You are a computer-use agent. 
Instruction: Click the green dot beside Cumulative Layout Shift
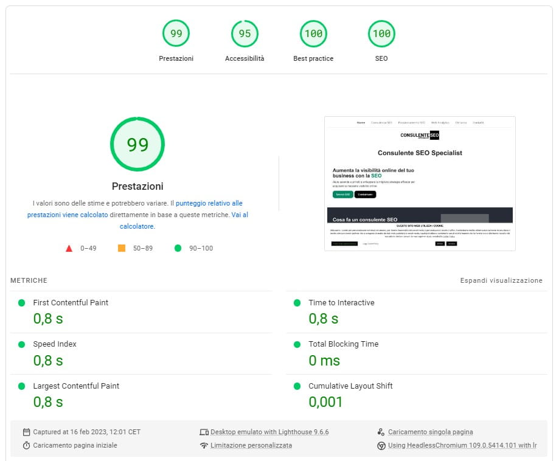[x=297, y=386]
